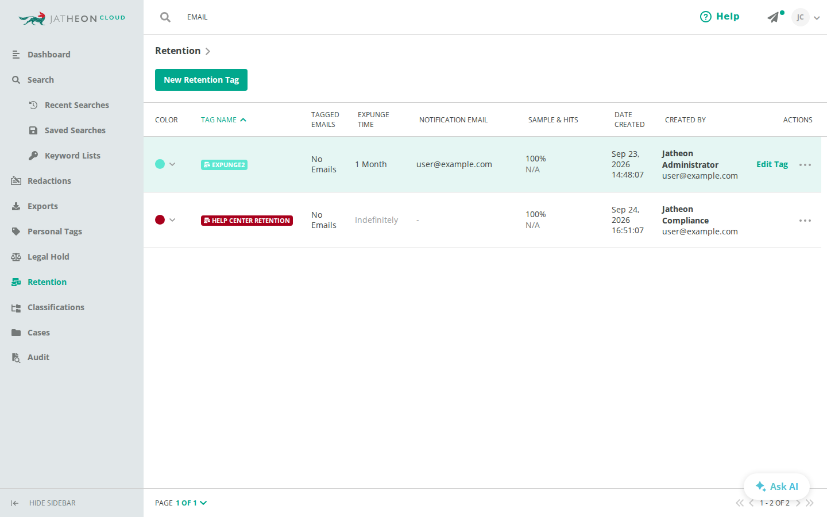
Task: Click the Jatheon Compliance creator name
Action: (x=685, y=215)
